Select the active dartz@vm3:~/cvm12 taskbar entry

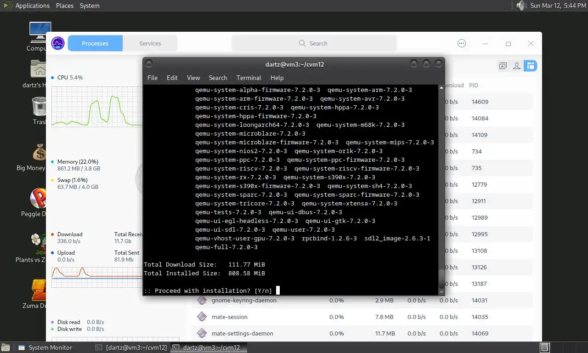point(209,347)
